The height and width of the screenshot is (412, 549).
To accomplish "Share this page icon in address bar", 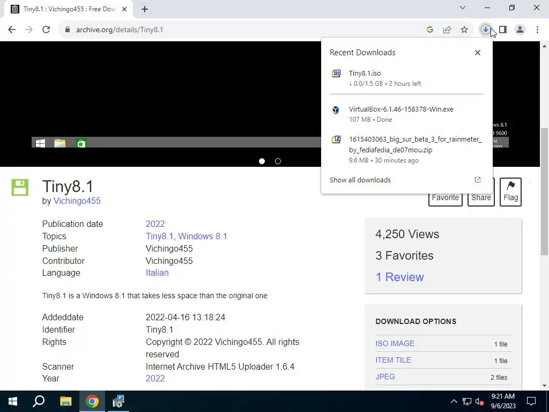I will 447,30.
